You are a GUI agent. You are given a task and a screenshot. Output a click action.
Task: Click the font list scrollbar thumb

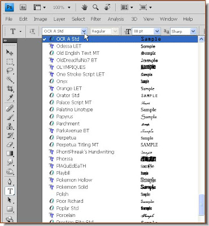(201, 205)
